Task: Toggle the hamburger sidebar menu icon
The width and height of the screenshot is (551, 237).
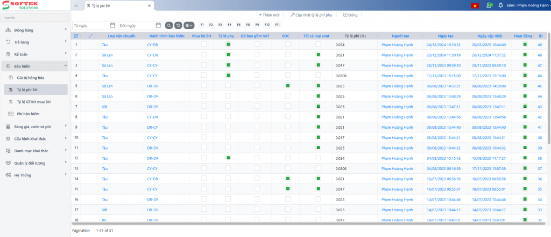Action: pyautogui.click(x=76, y=5)
